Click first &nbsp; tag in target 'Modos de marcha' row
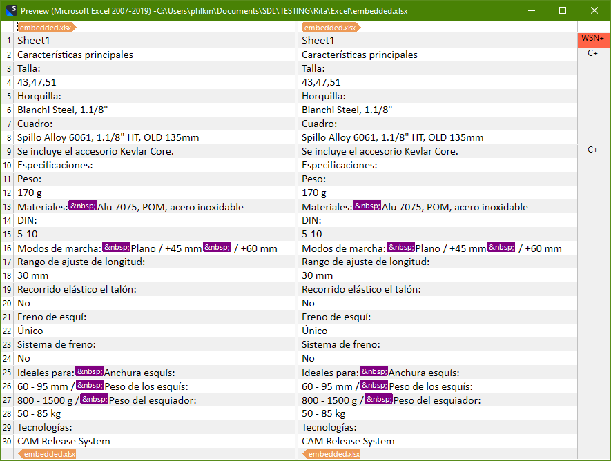 click(400, 247)
